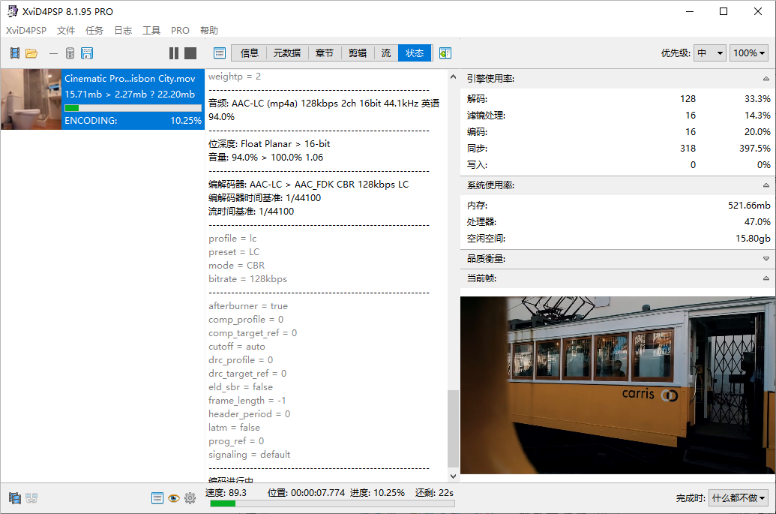Select the Cinematic Pro...isbon City.mov thumbnail
The width and height of the screenshot is (776, 514).
pyautogui.click(x=31, y=100)
